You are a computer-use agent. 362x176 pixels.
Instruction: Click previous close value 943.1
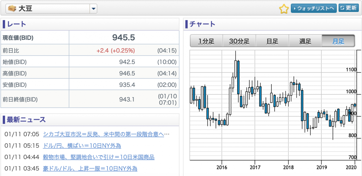pos(127,99)
